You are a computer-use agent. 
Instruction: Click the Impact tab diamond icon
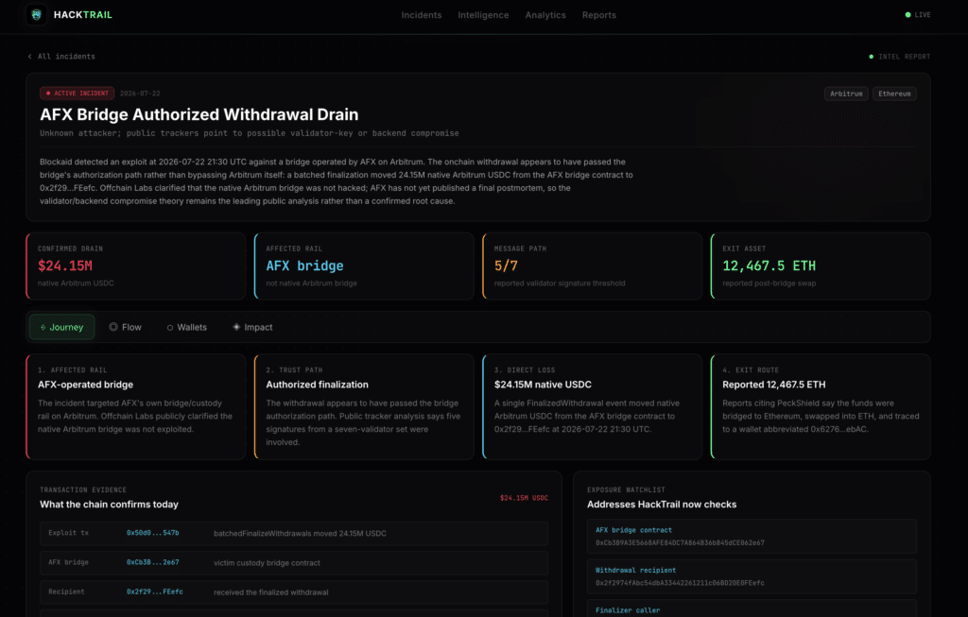pos(235,327)
